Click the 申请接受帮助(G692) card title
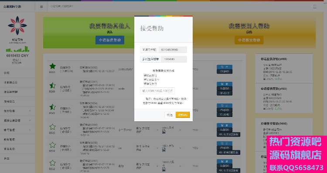 pos(274,123)
